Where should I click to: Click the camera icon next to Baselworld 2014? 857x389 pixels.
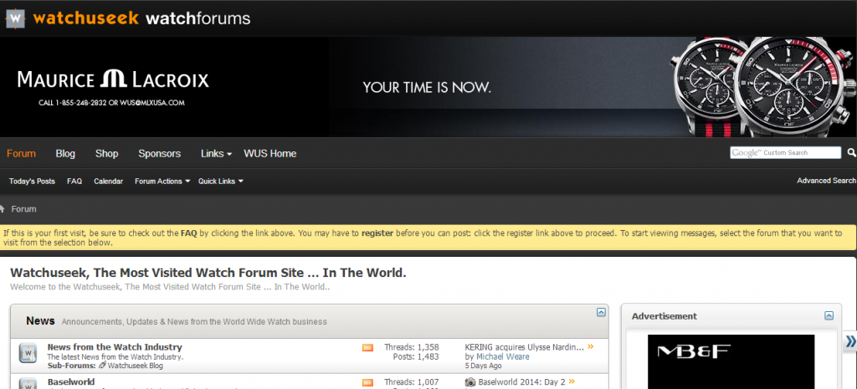[470, 382]
